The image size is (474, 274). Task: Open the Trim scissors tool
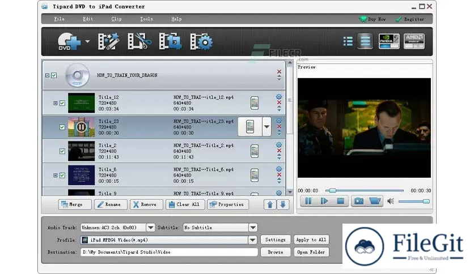pyautogui.click(x=139, y=41)
